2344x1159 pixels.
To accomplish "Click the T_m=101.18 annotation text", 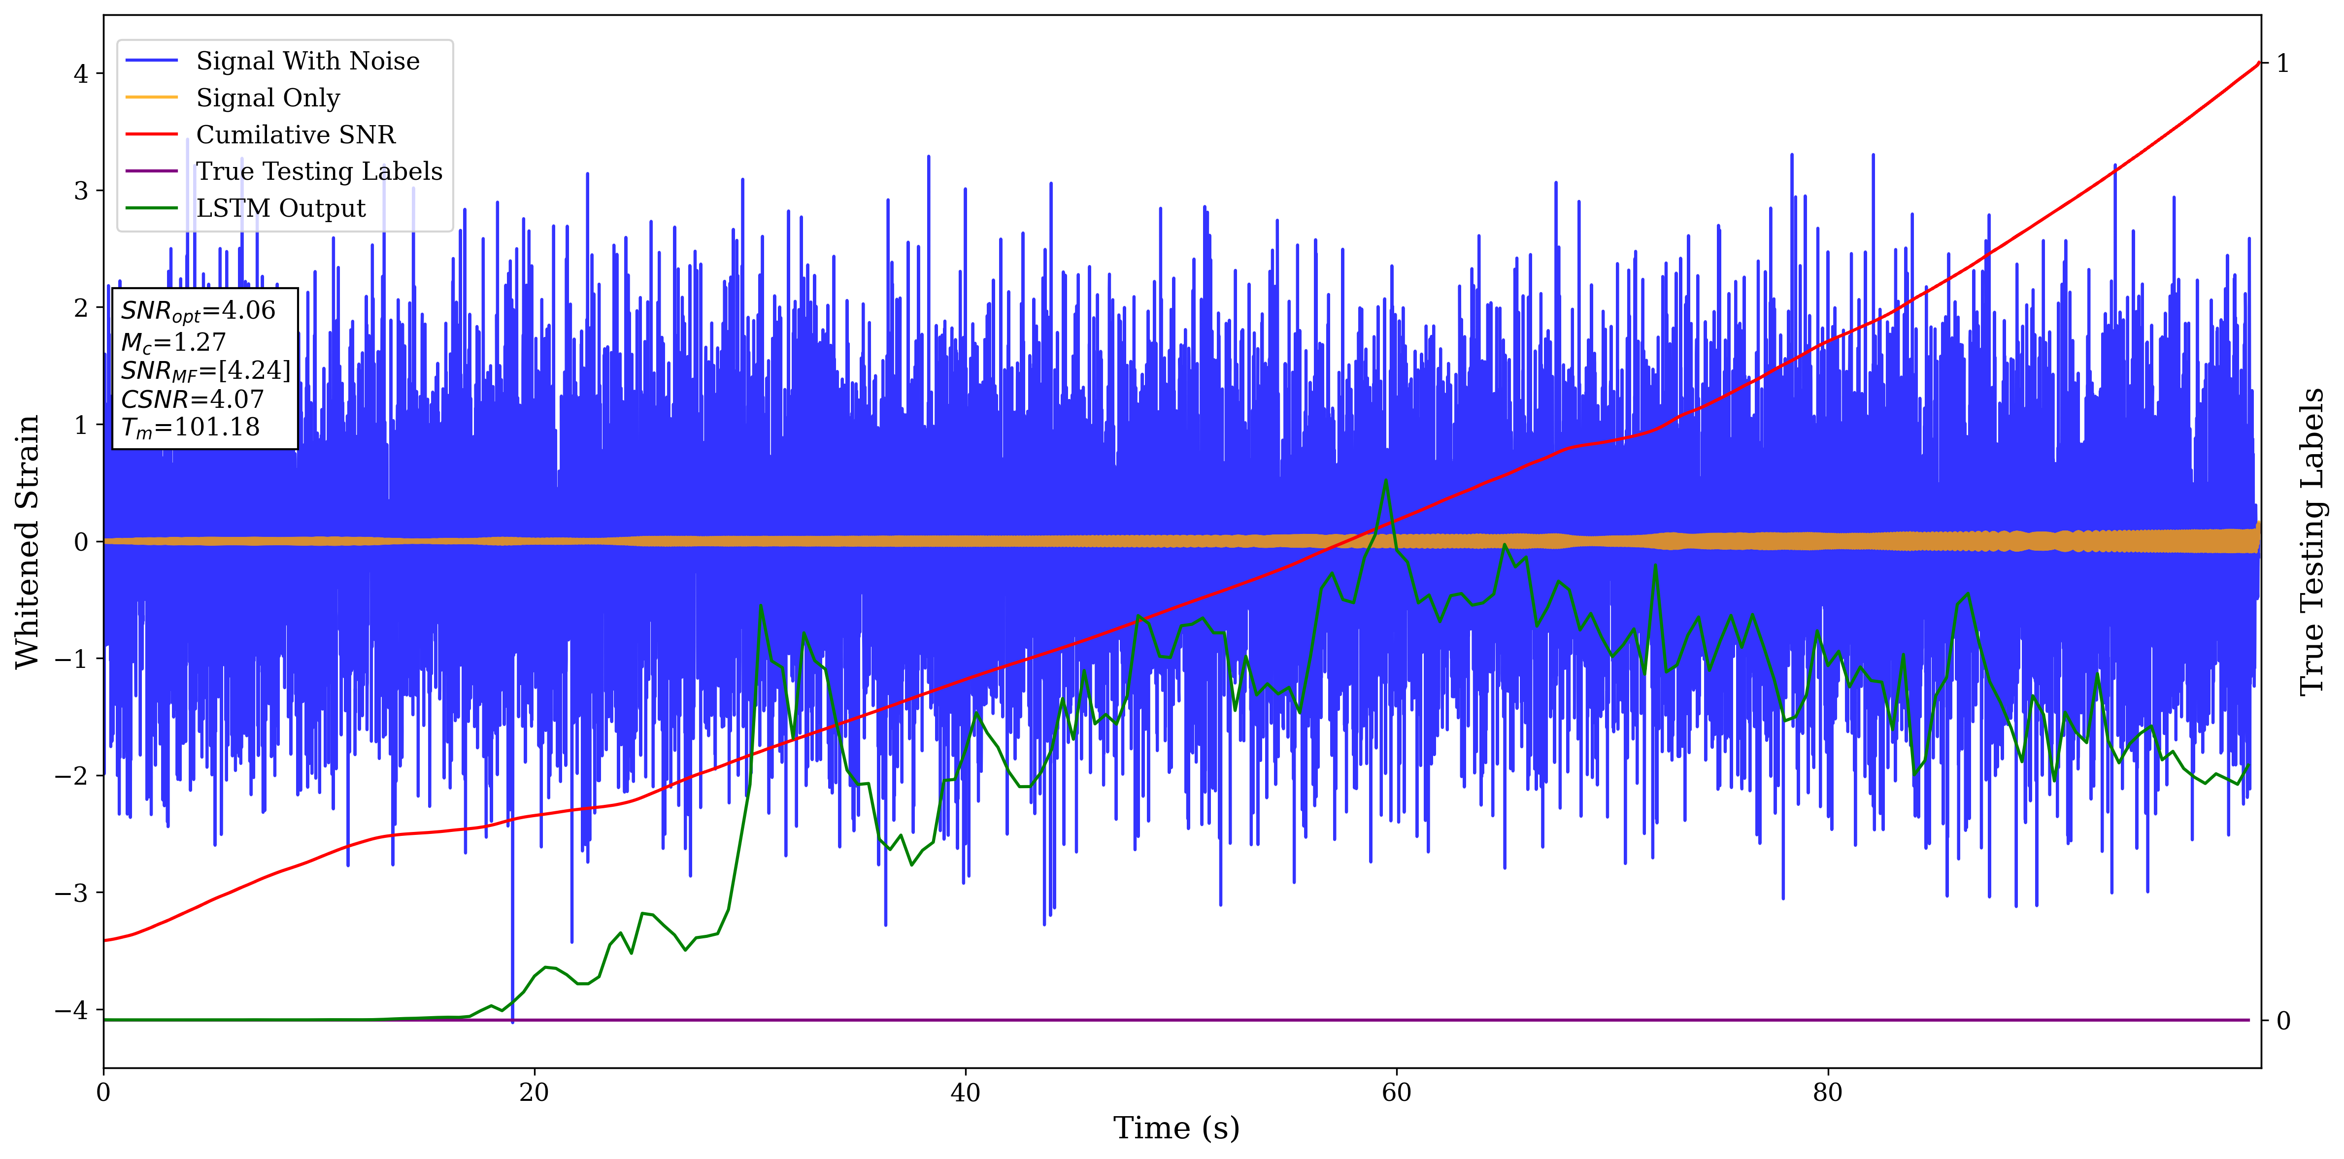I will tap(190, 428).
